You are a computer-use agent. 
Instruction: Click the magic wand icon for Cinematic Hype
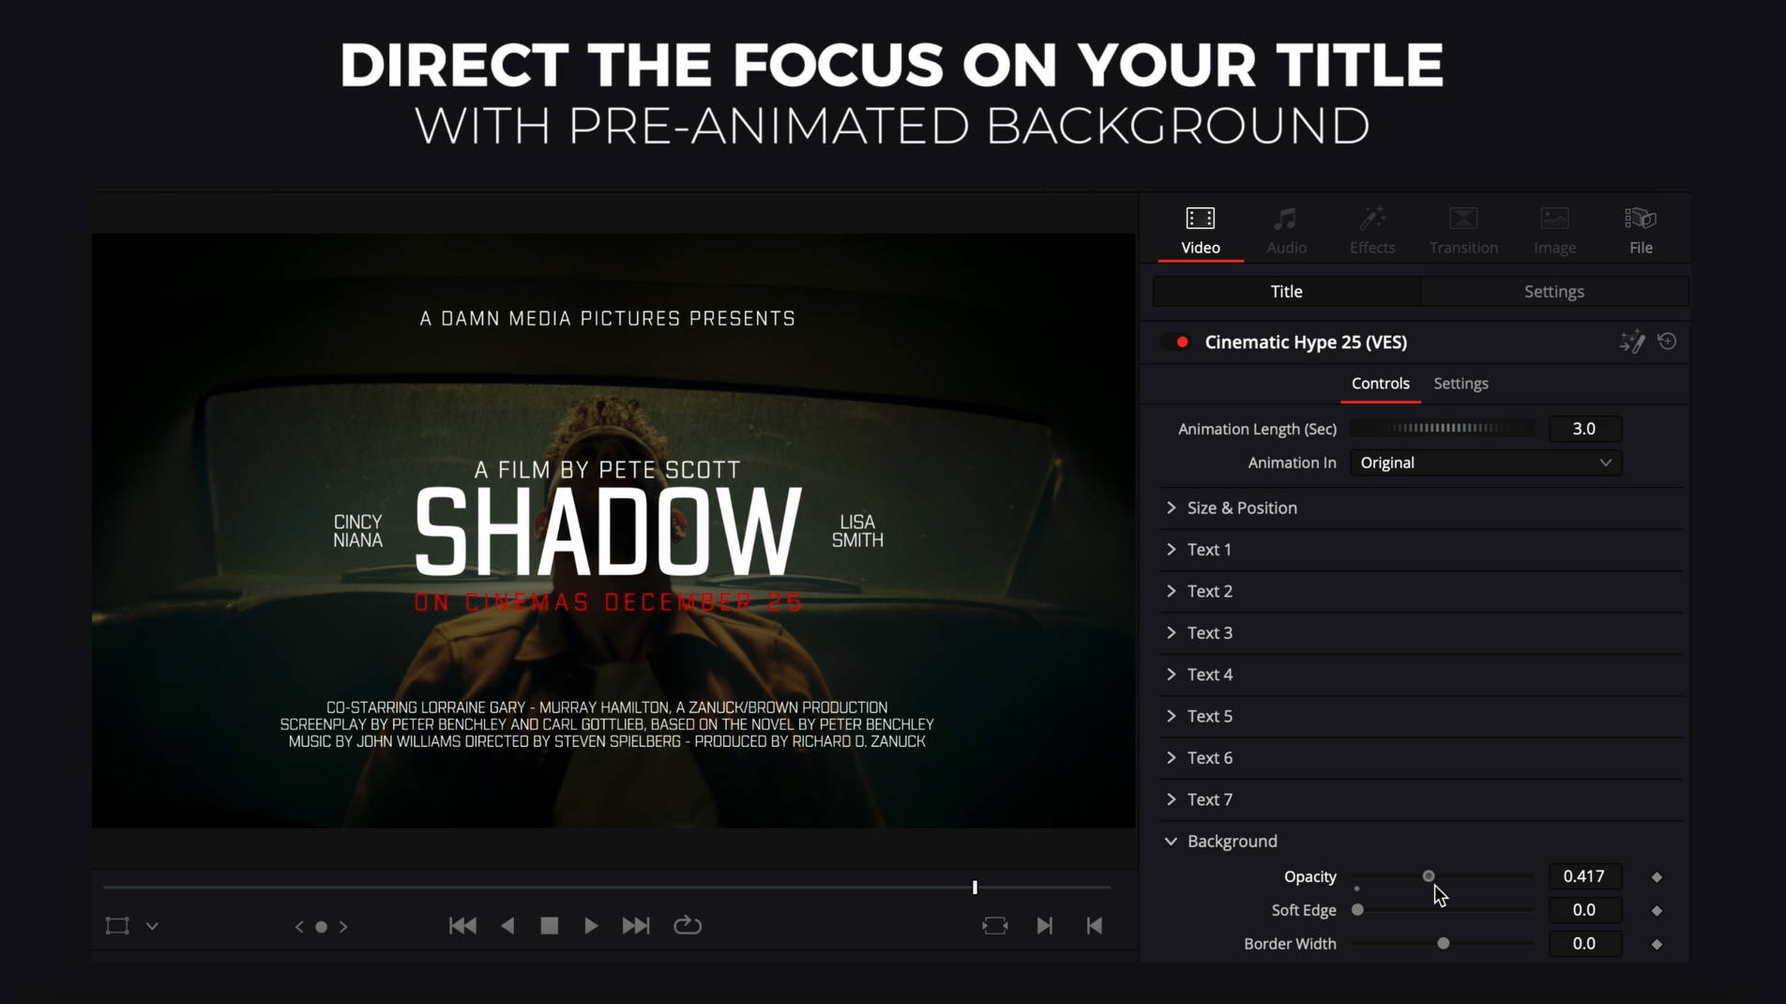point(1632,342)
